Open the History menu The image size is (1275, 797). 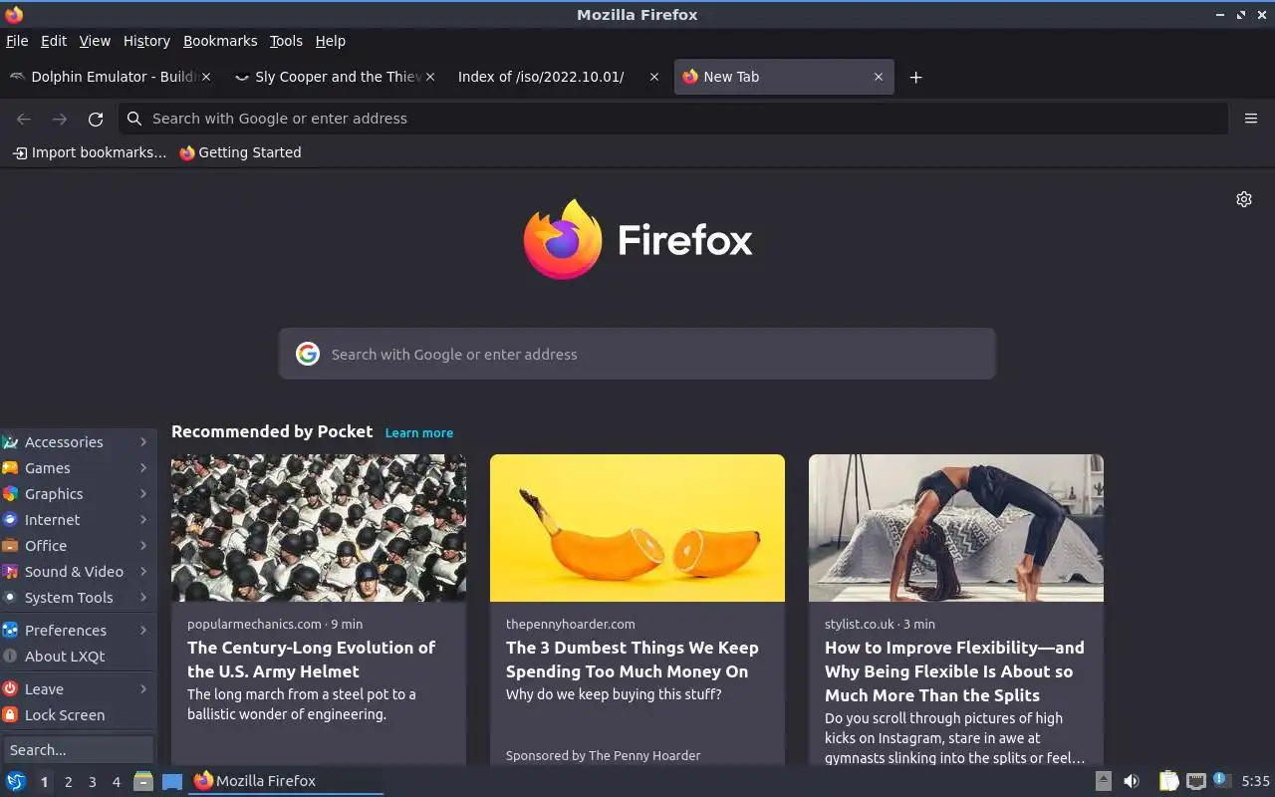(146, 41)
